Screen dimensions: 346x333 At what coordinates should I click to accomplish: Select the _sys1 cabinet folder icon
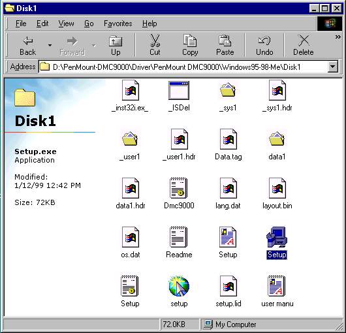click(228, 90)
